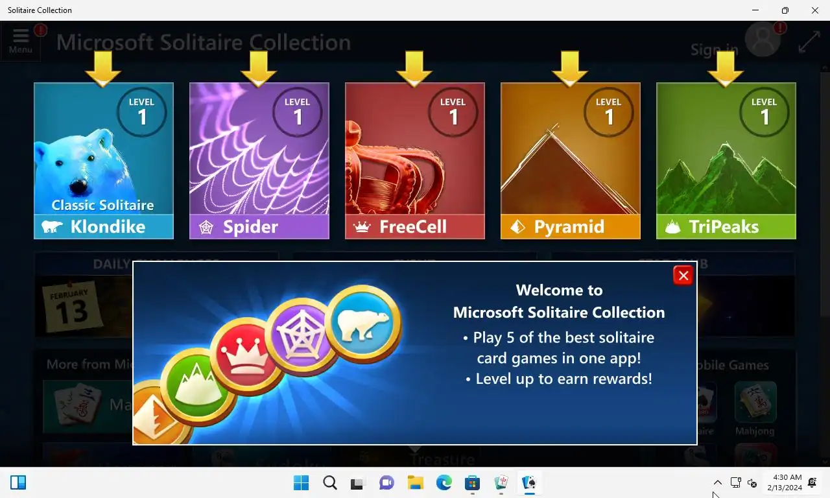Open Task View on the taskbar
This screenshot has width=830, height=498.
pos(358,482)
